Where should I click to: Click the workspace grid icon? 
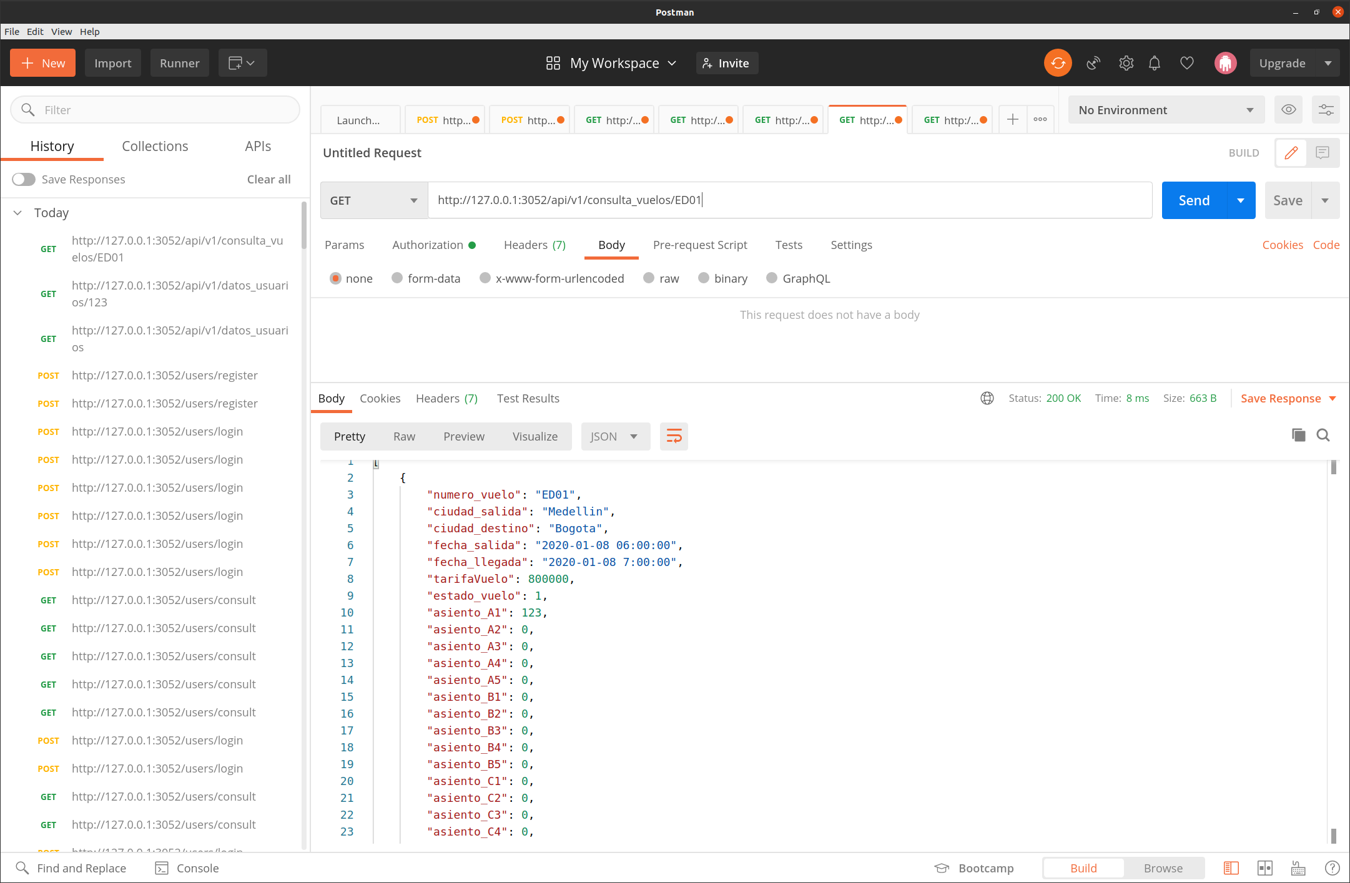553,63
